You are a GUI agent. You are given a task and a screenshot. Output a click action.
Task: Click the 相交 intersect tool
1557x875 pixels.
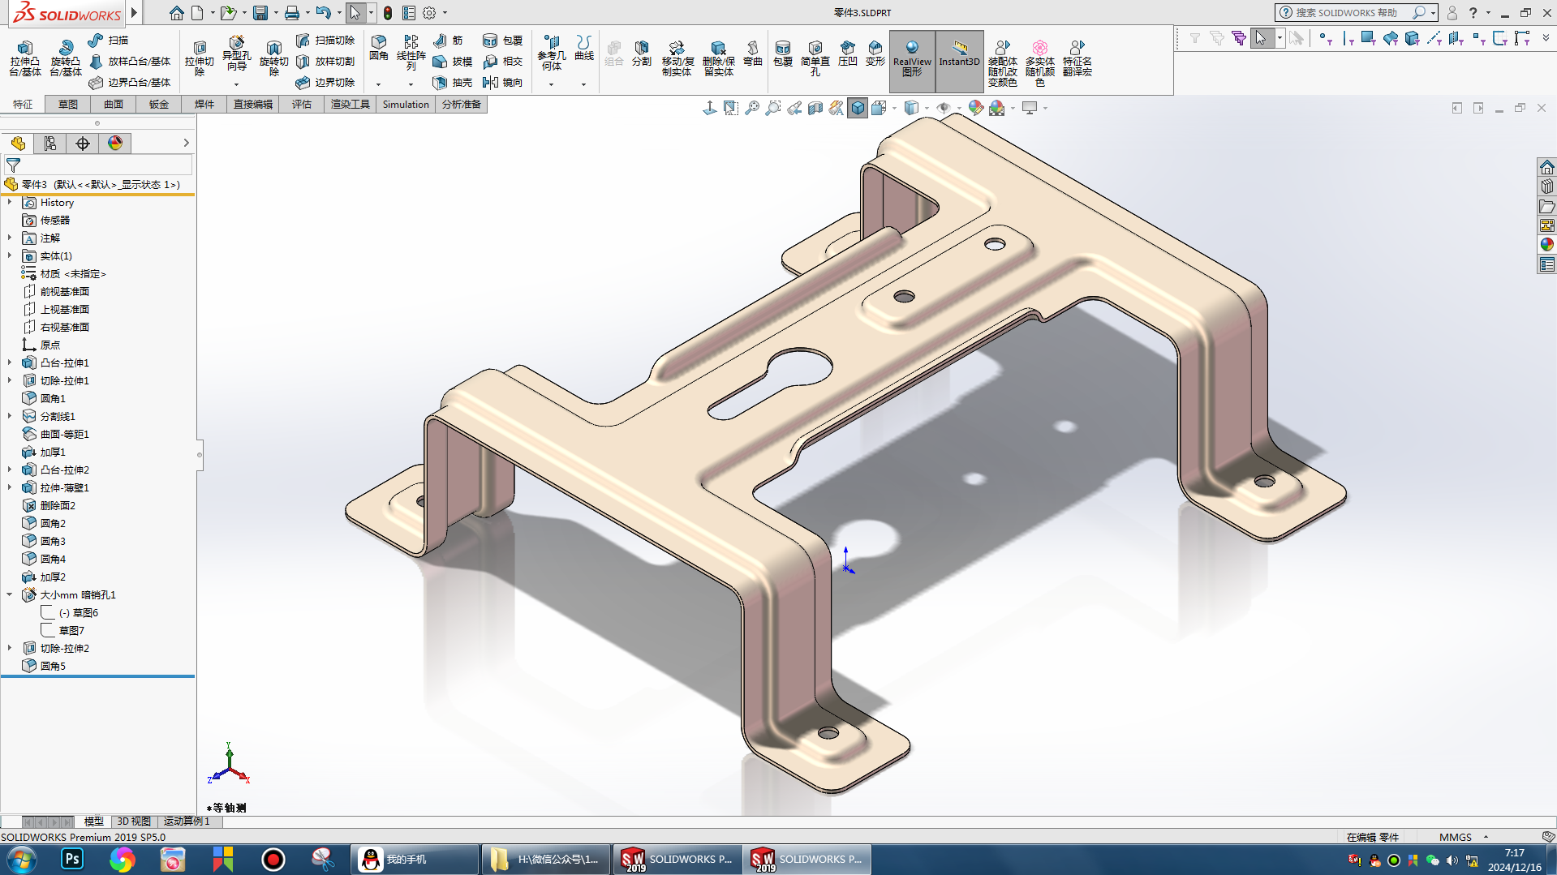[502, 61]
